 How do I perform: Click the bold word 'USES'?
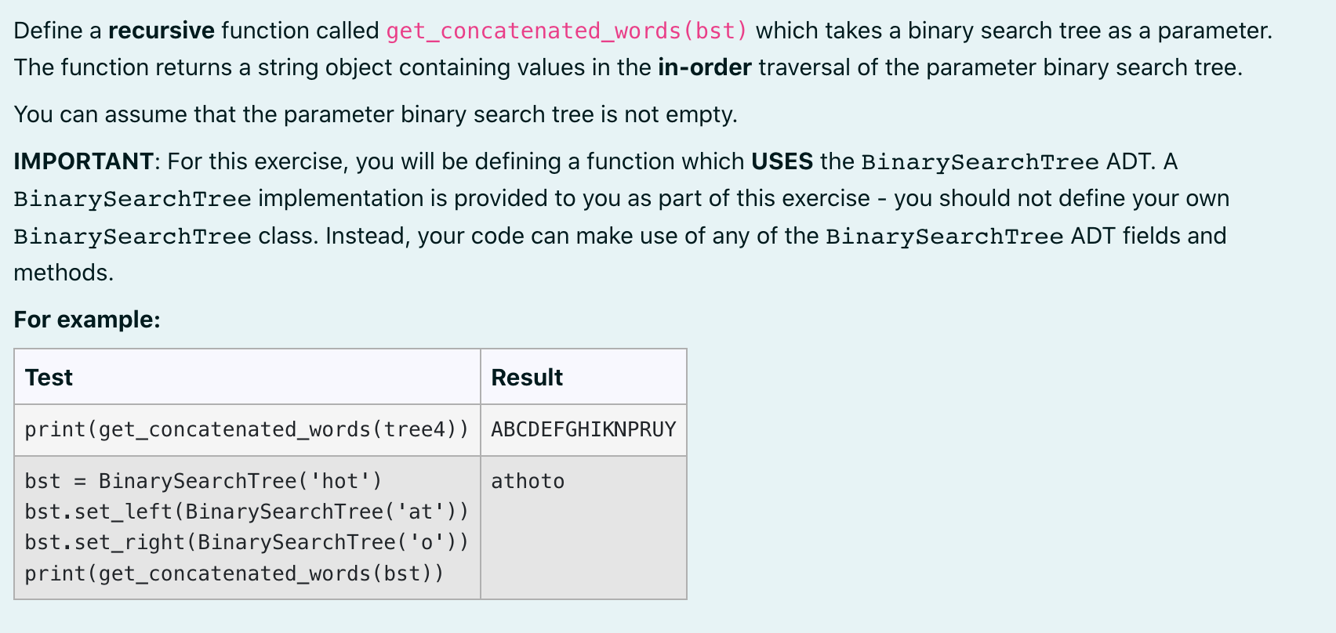[x=782, y=161]
